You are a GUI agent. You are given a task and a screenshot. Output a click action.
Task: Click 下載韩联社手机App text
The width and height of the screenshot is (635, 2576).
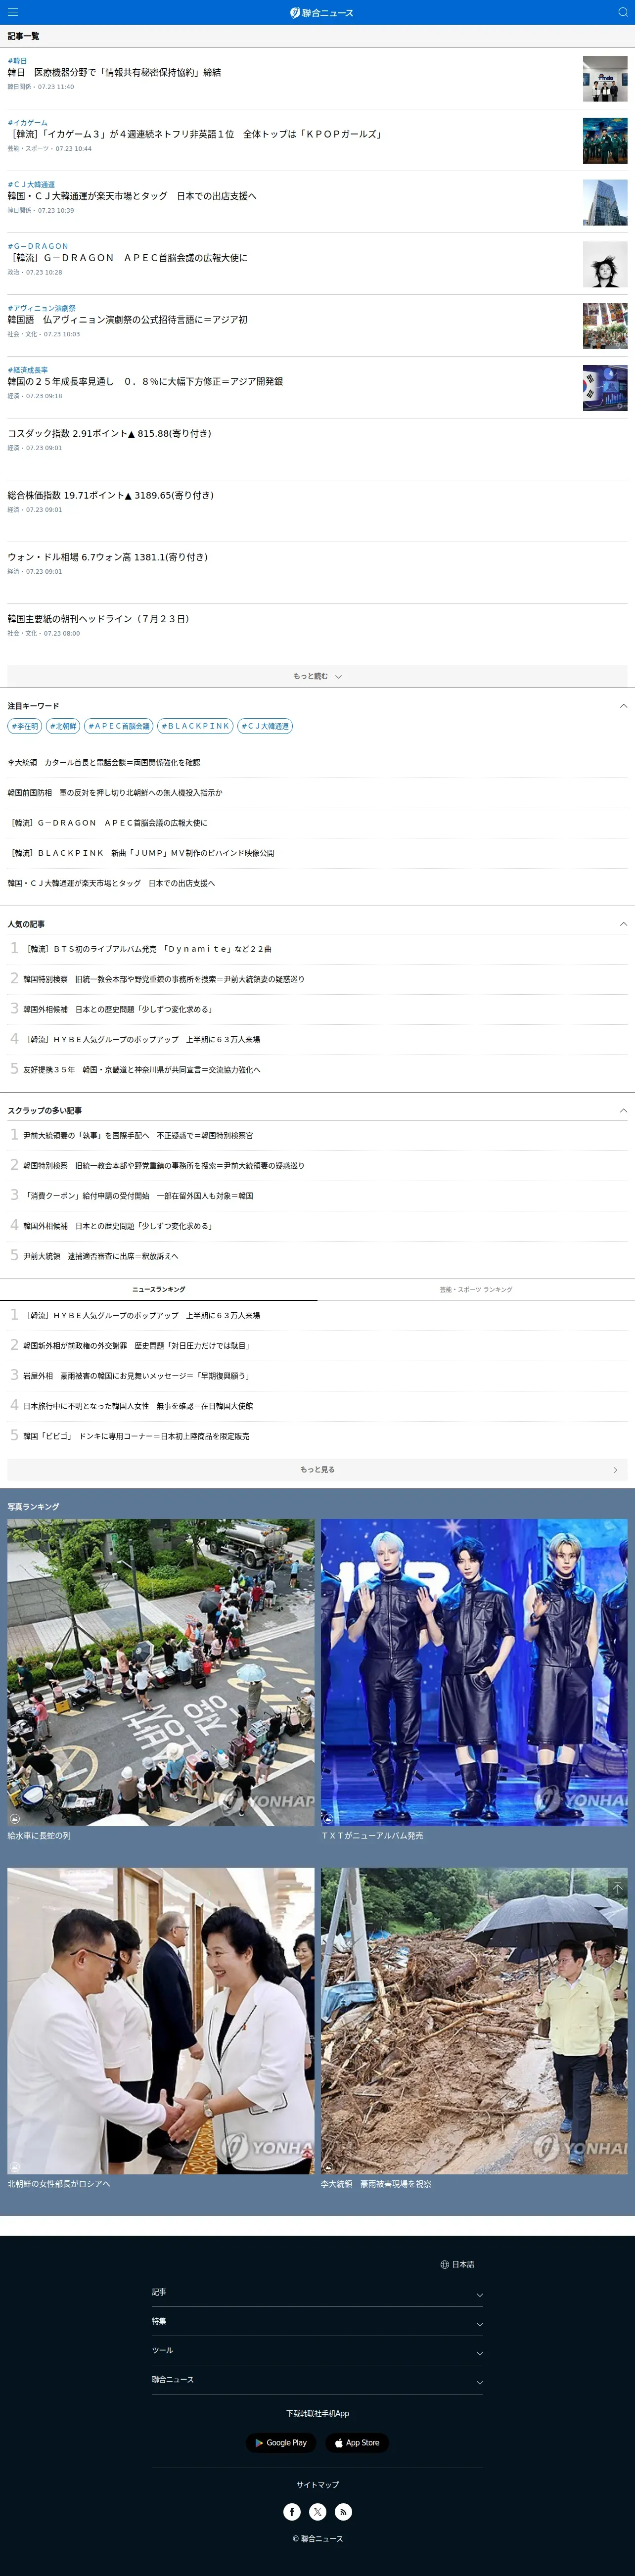(x=317, y=2413)
